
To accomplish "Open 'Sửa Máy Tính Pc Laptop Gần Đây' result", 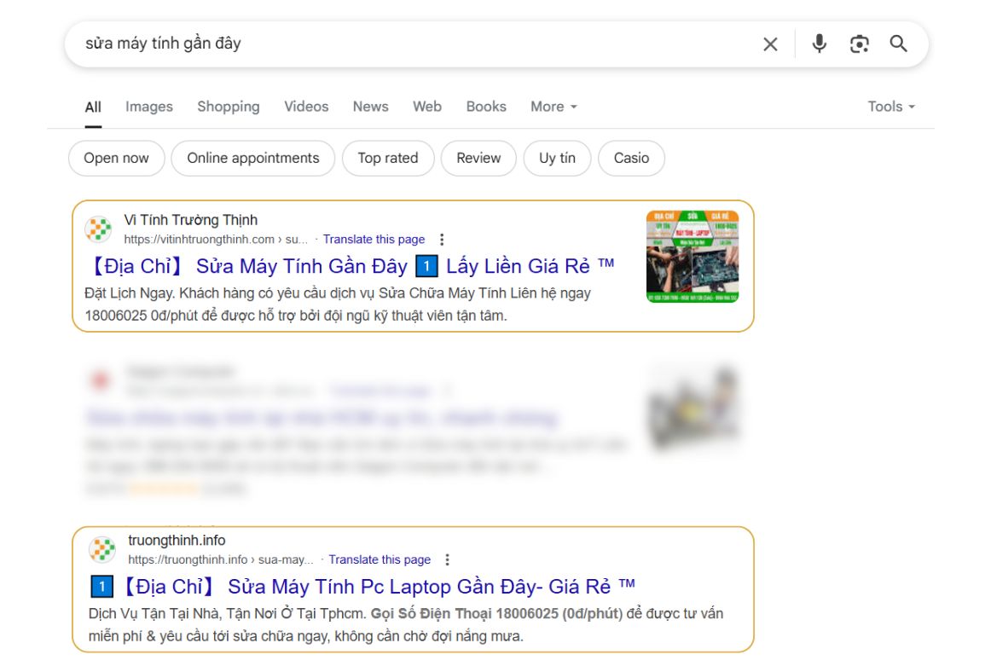I will click(x=363, y=587).
